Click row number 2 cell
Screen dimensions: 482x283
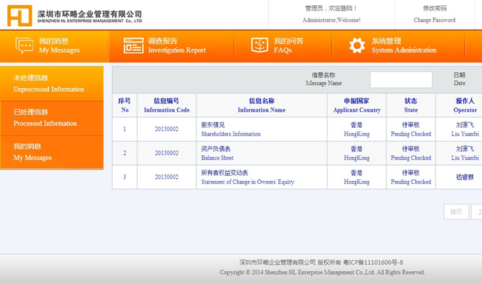pyautogui.click(x=124, y=153)
